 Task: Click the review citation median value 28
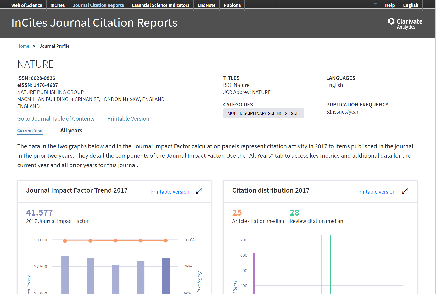[x=294, y=213]
